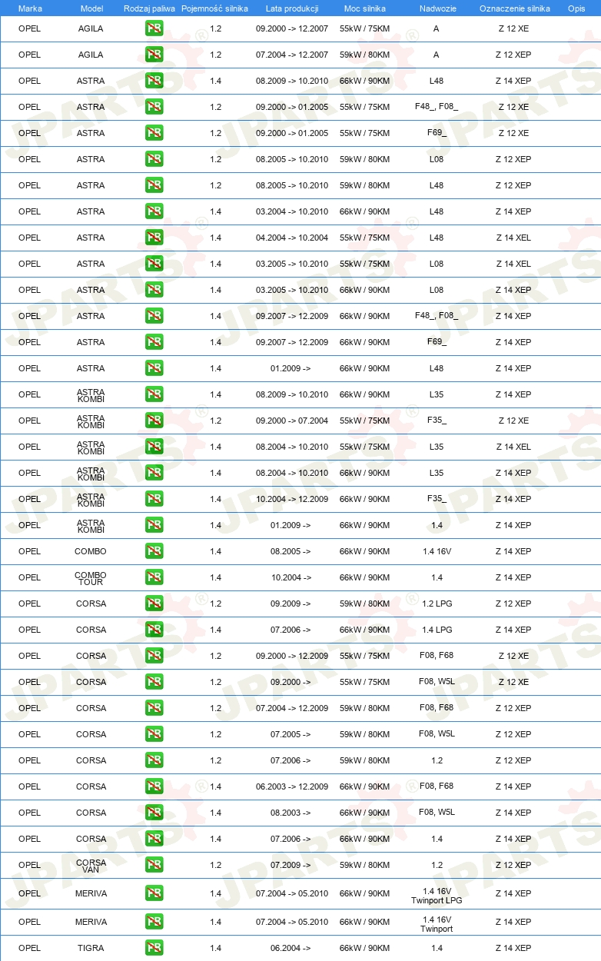Click fuel icon in CORSA 07.2005 row

pyautogui.click(x=154, y=734)
